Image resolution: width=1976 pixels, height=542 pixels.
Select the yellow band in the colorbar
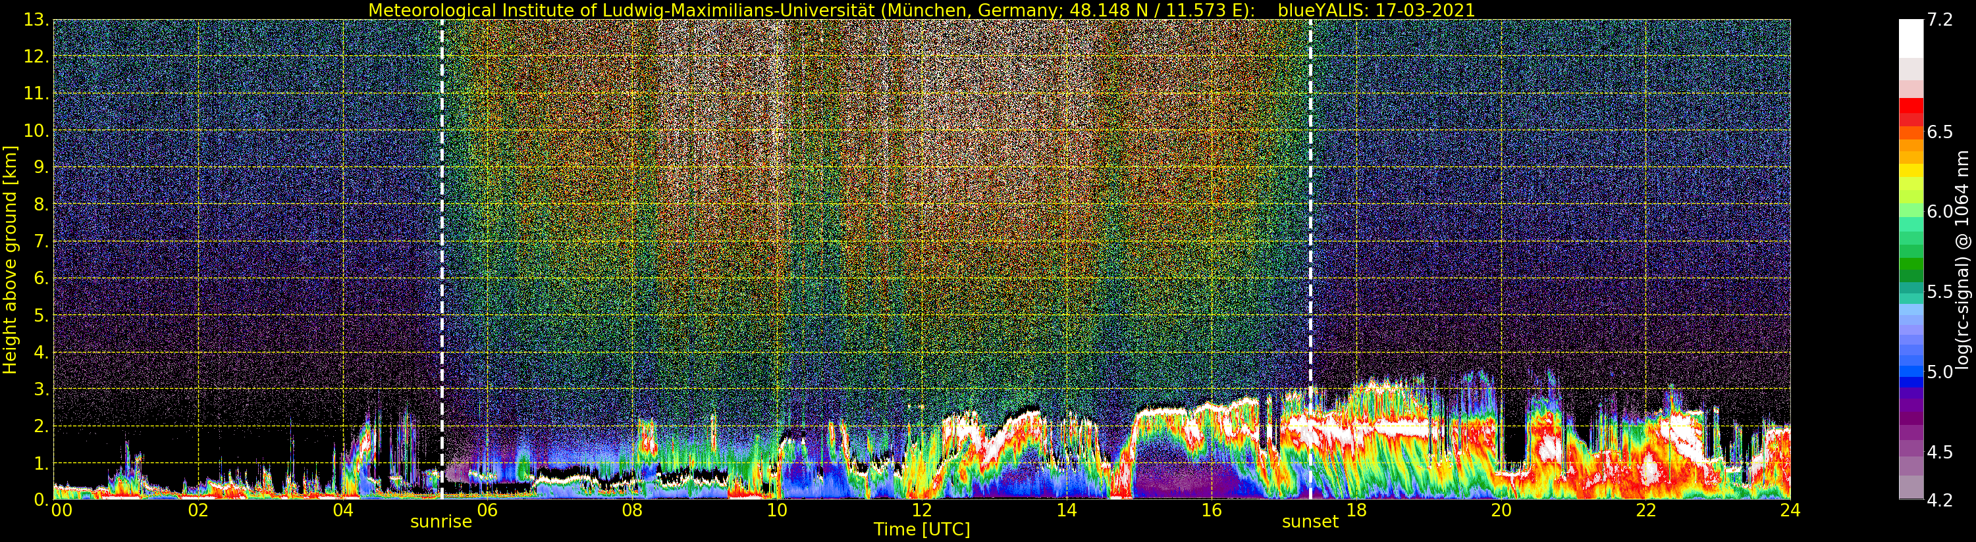point(1910,172)
